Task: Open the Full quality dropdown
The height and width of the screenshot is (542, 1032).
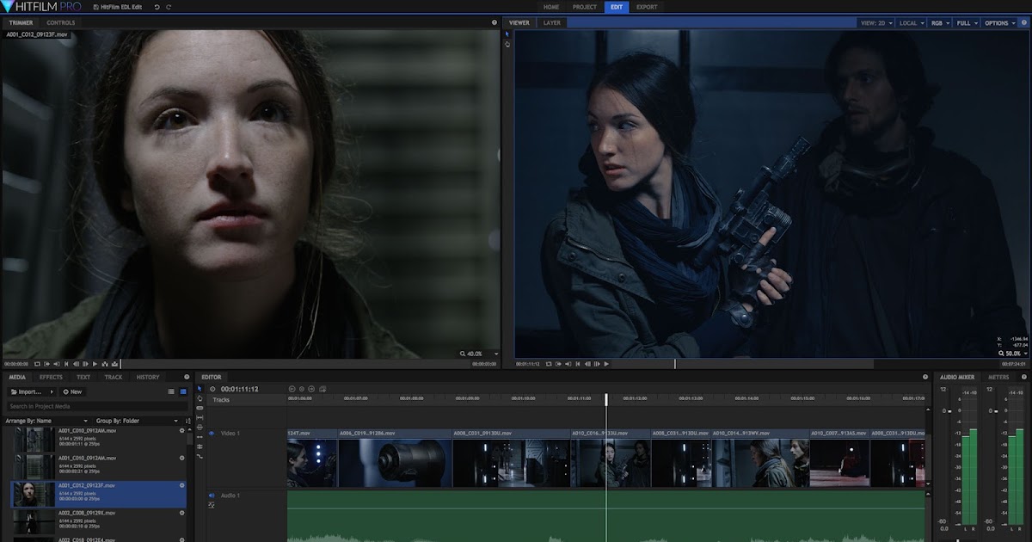Action: [966, 23]
